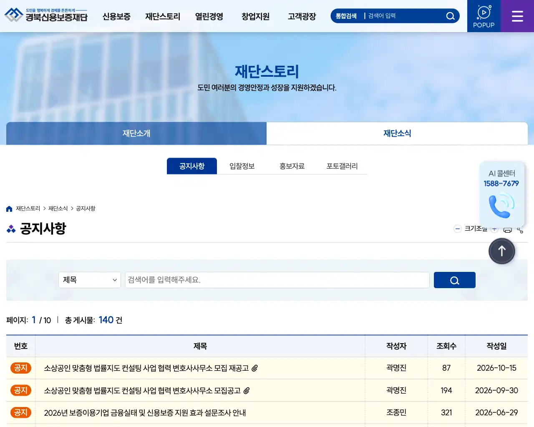Click the share icon beside 크기조절

point(520,230)
